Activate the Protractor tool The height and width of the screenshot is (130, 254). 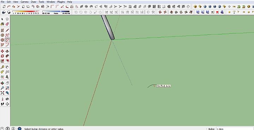tap(2, 72)
